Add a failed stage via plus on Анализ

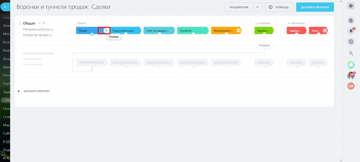coord(324,31)
